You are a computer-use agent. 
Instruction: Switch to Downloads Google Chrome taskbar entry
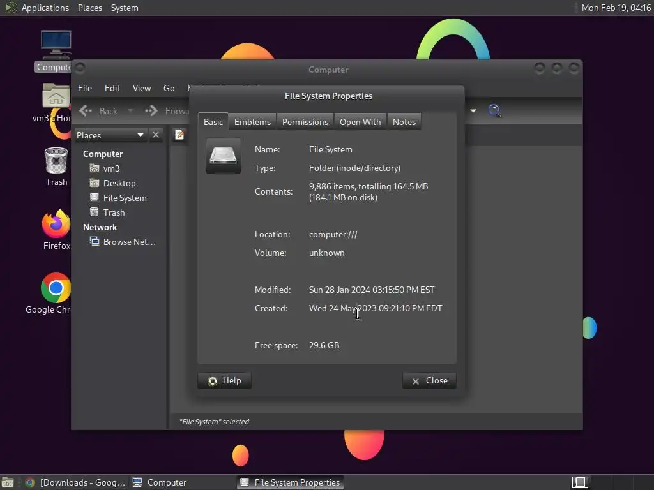coord(75,482)
